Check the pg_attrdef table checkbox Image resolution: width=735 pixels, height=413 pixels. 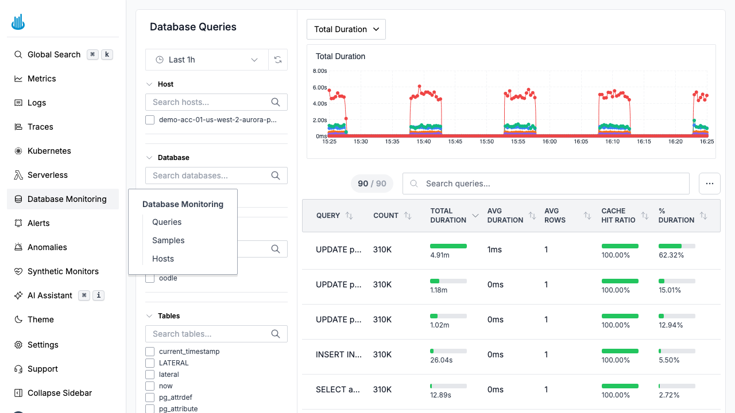pyautogui.click(x=150, y=398)
